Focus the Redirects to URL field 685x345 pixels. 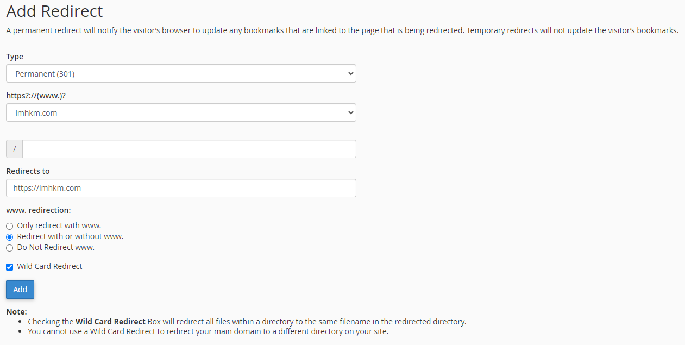click(x=181, y=188)
